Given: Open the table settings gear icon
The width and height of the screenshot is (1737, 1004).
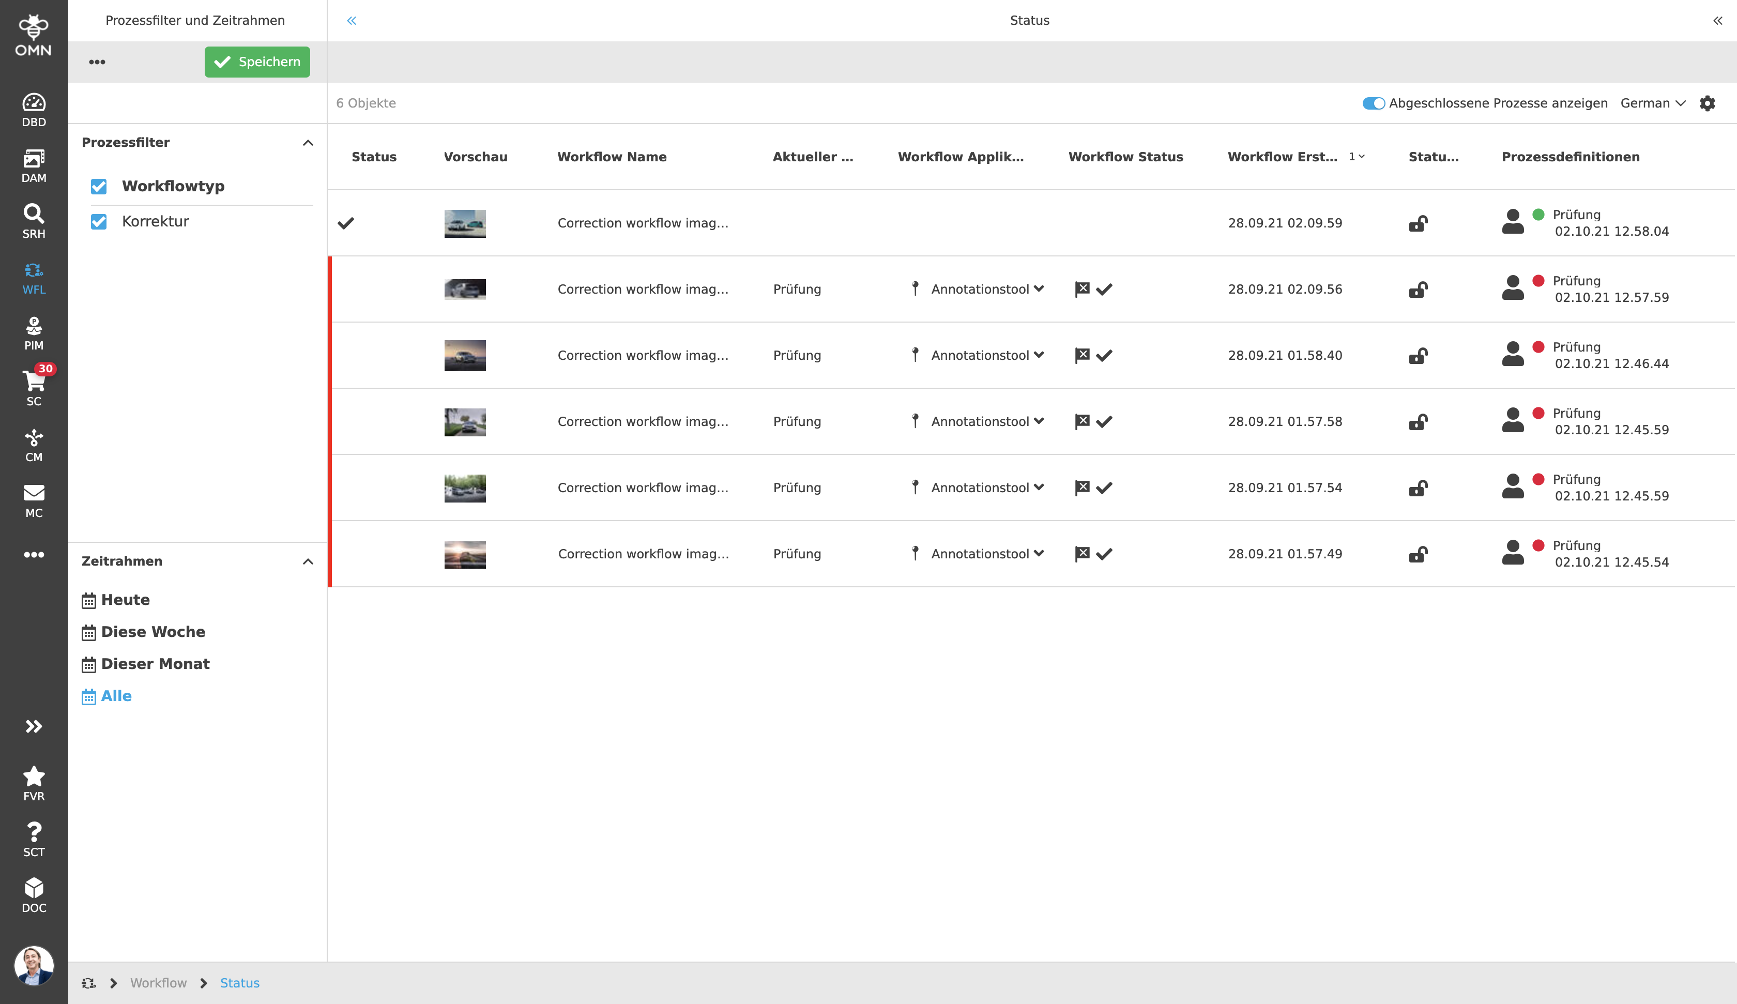Looking at the screenshot, I should click(1706, 103).
